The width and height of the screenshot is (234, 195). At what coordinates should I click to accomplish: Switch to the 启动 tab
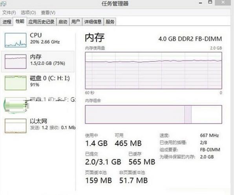63,22
